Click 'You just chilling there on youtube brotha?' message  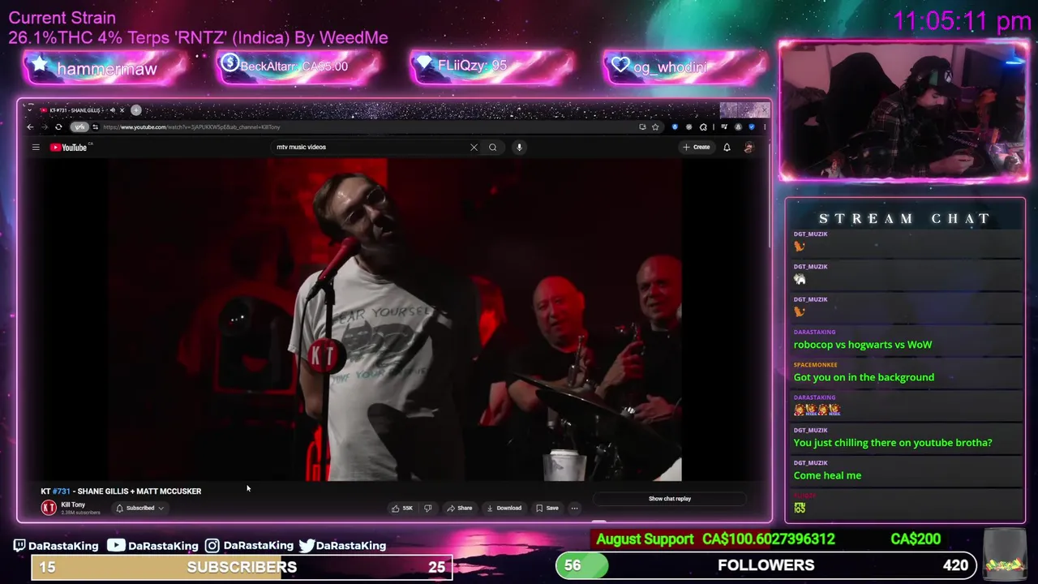click(x=893, y=443)
